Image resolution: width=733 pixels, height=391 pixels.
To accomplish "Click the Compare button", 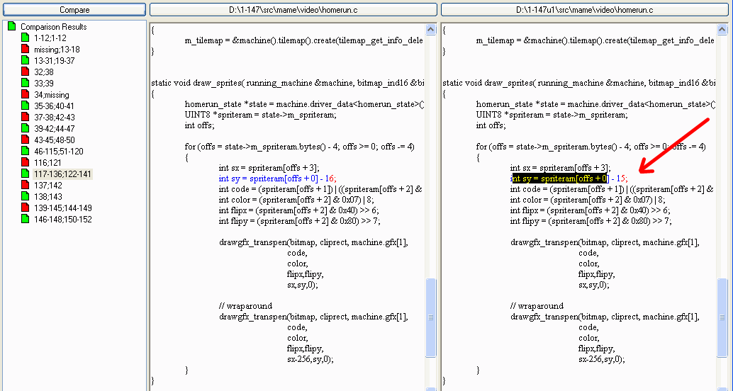I will [x=74, y=10].
